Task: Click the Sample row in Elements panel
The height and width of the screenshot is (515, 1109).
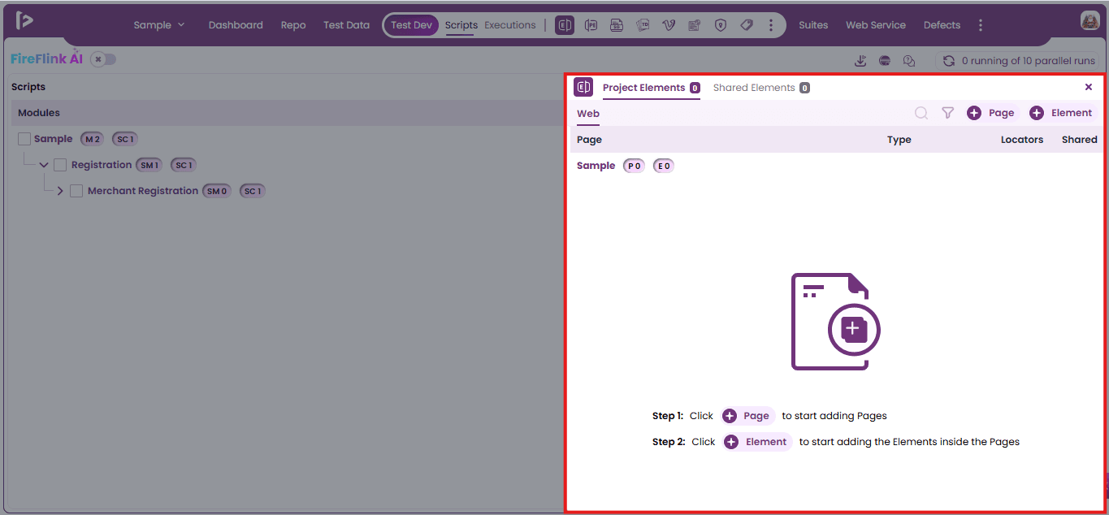Action: [x=836, y=166]
